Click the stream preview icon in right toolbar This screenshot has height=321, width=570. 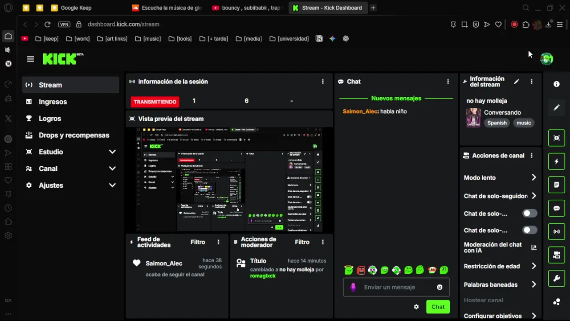557,138
